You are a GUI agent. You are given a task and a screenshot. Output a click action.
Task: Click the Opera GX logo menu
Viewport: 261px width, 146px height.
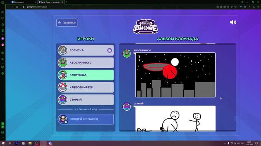pos(3,2)
